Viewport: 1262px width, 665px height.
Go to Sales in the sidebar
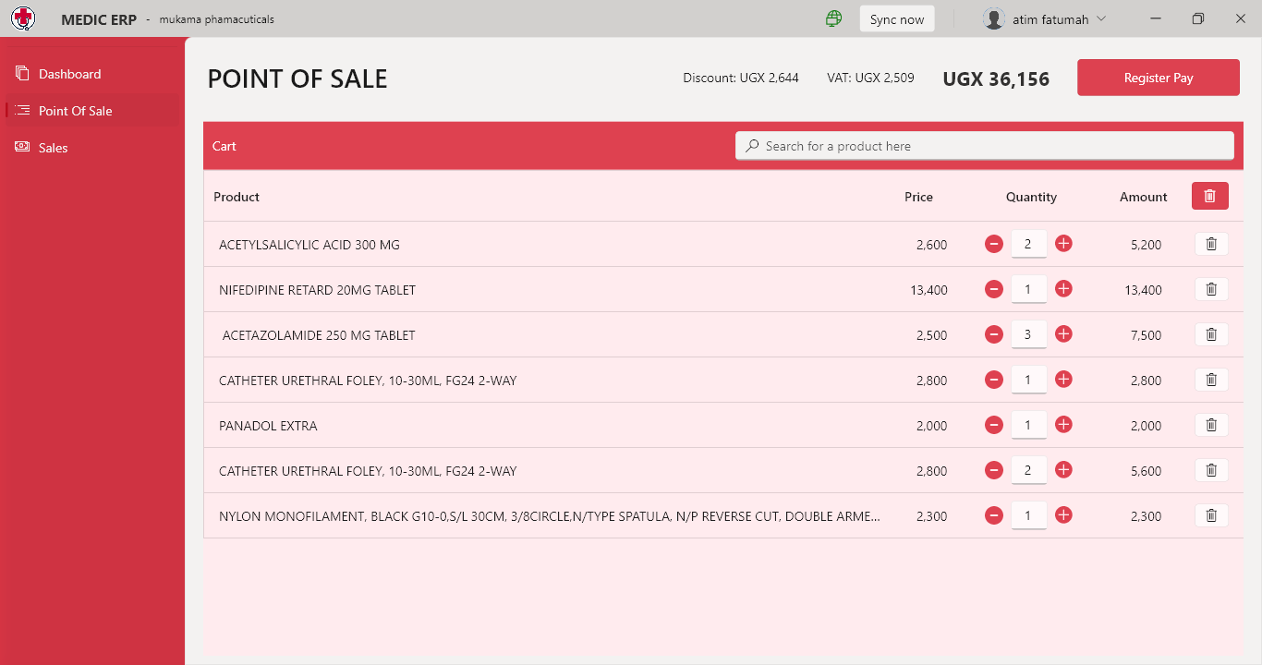tap(53, 148)
